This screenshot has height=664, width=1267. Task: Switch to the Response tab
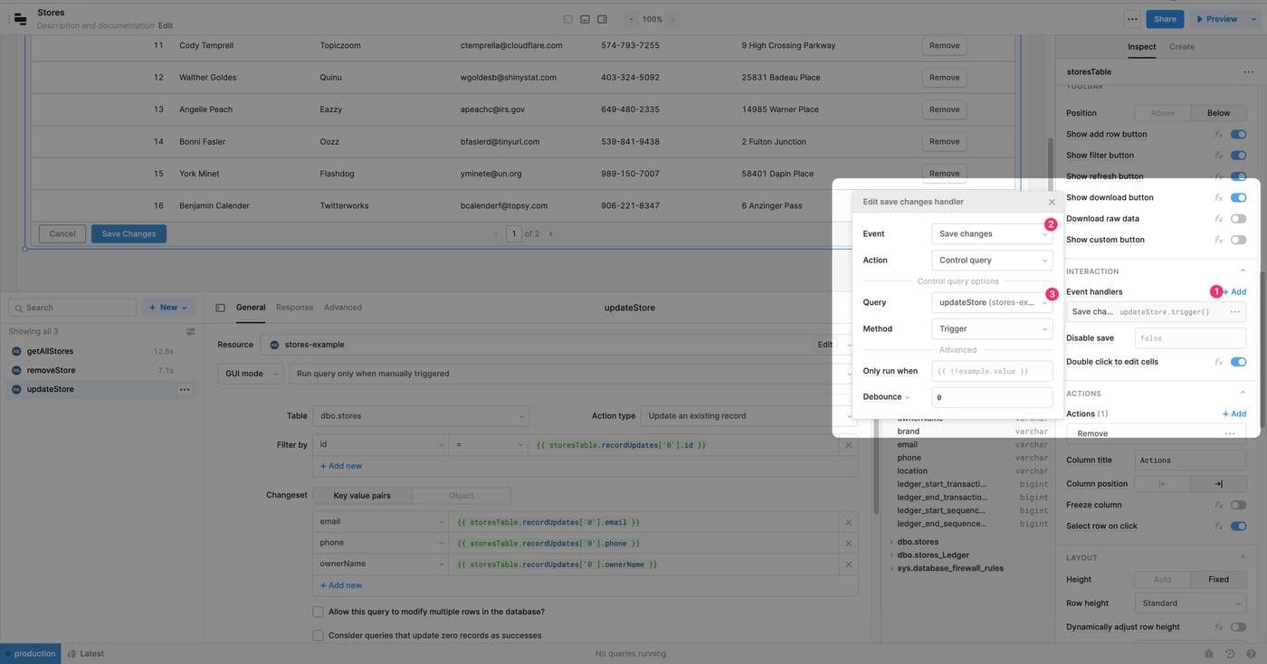[x=294, y=308]
